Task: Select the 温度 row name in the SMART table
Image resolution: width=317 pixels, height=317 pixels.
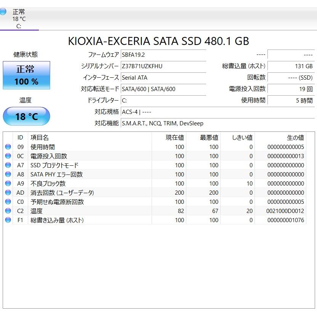Action: tap(37, 211)
